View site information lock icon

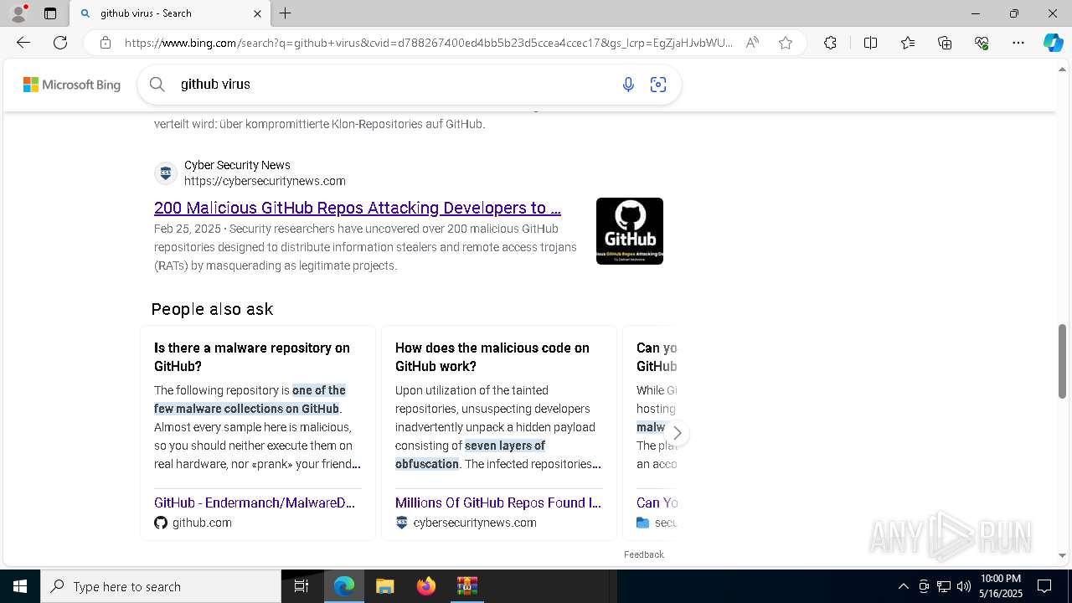coord(106,43)
